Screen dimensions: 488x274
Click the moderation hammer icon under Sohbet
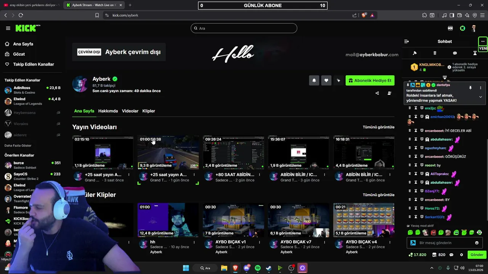[415, 53]
